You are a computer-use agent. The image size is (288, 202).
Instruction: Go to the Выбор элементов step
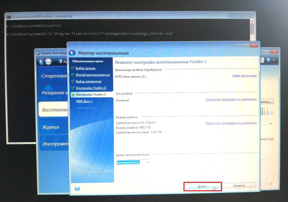click(x=88, y=81)
